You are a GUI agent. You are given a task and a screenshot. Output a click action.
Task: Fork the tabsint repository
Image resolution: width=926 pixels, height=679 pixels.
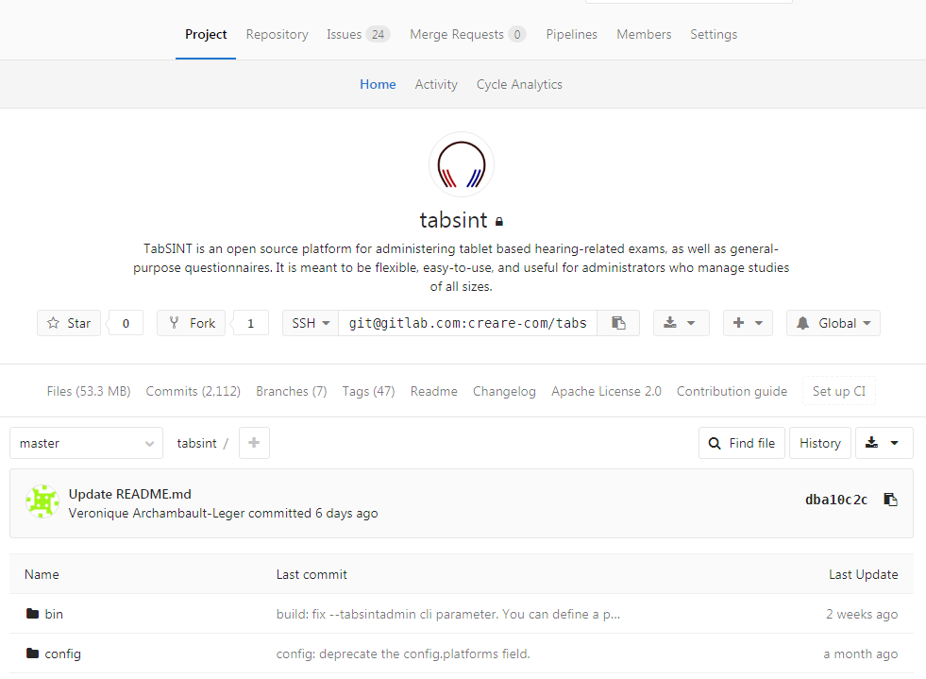[193, 323]
